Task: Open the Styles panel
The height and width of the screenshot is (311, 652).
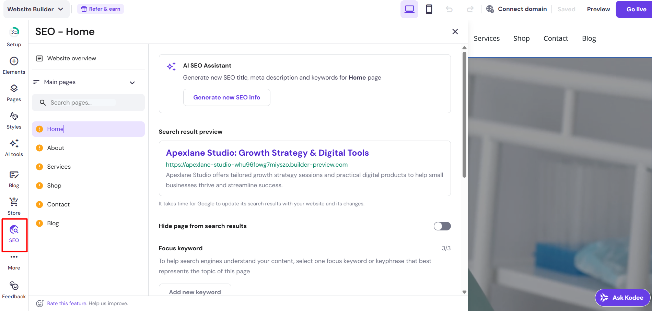Action: pos(14,120)
